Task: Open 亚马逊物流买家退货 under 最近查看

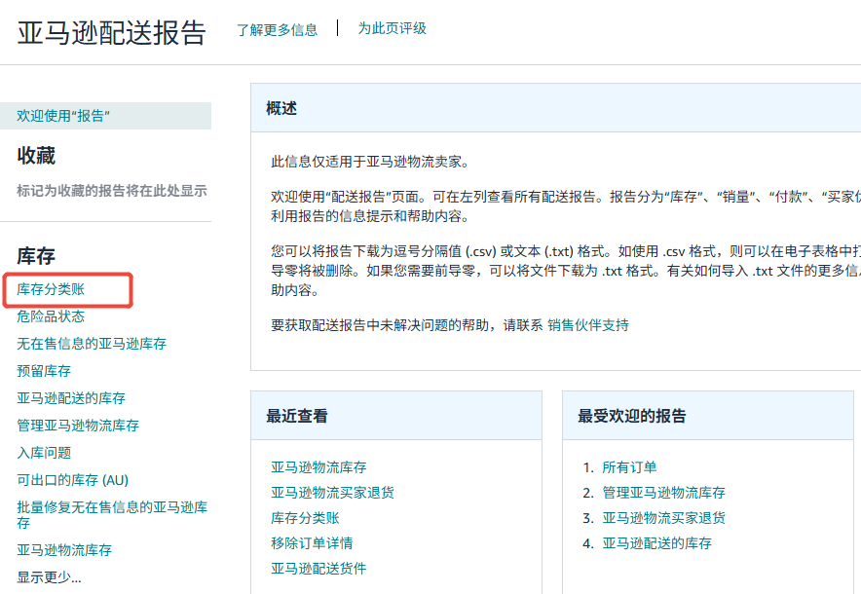Action: (332, 493)
